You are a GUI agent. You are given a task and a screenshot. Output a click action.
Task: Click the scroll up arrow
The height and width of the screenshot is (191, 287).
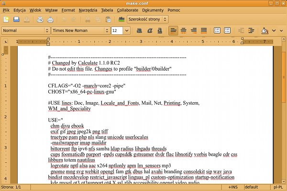[284, 39]
